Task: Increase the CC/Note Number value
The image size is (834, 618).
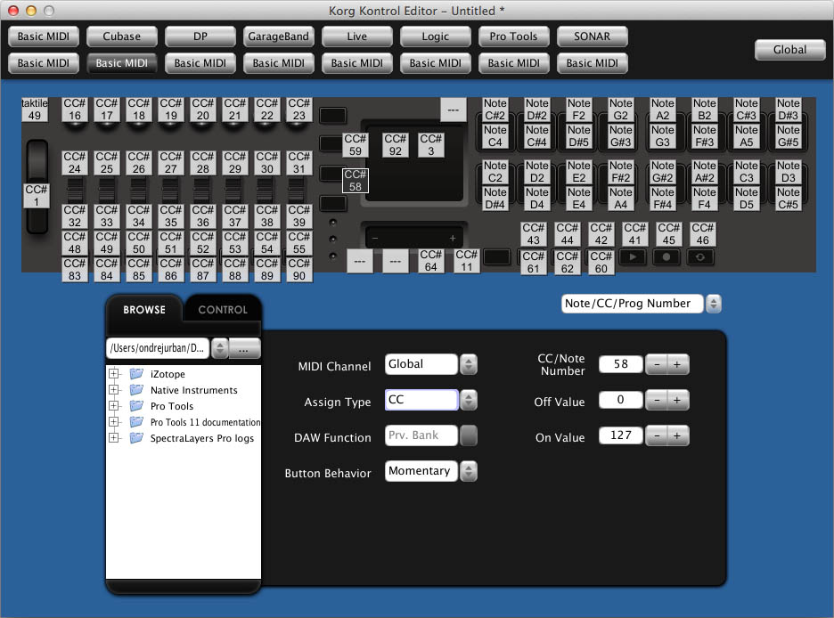Action: point(677,364)
